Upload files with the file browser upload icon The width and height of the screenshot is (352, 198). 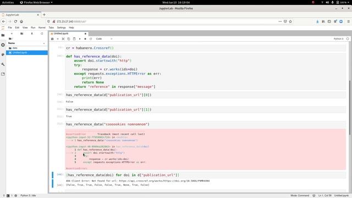pyautogui.click(x=32, y=34)
